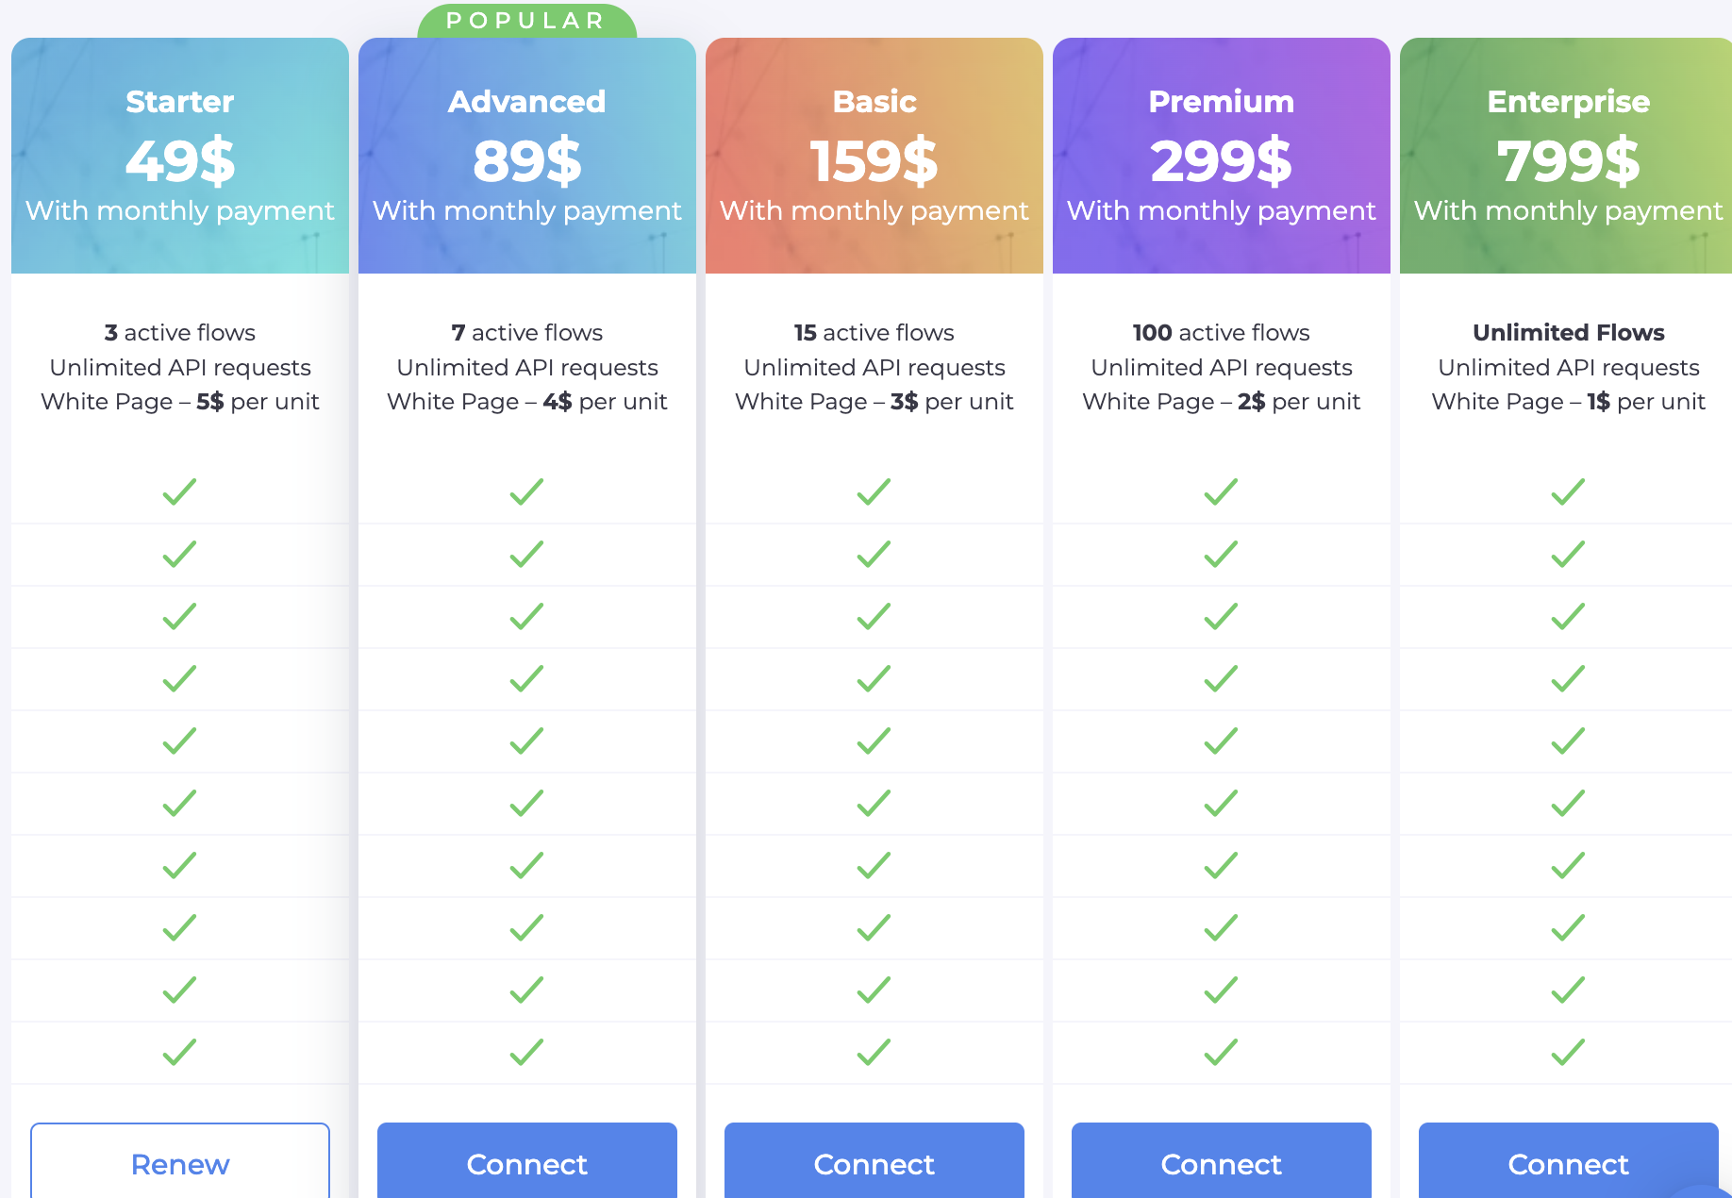Image resolution: width=1732 pixels, height=1198 pixels.
Task: Click the top checkmark in Starter column
Action: pos(179,491)
